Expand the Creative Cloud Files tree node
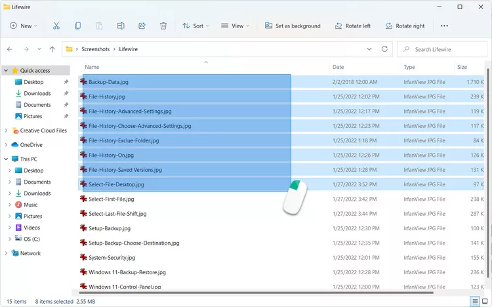The image size is (492, 307). tap(7, 131)
